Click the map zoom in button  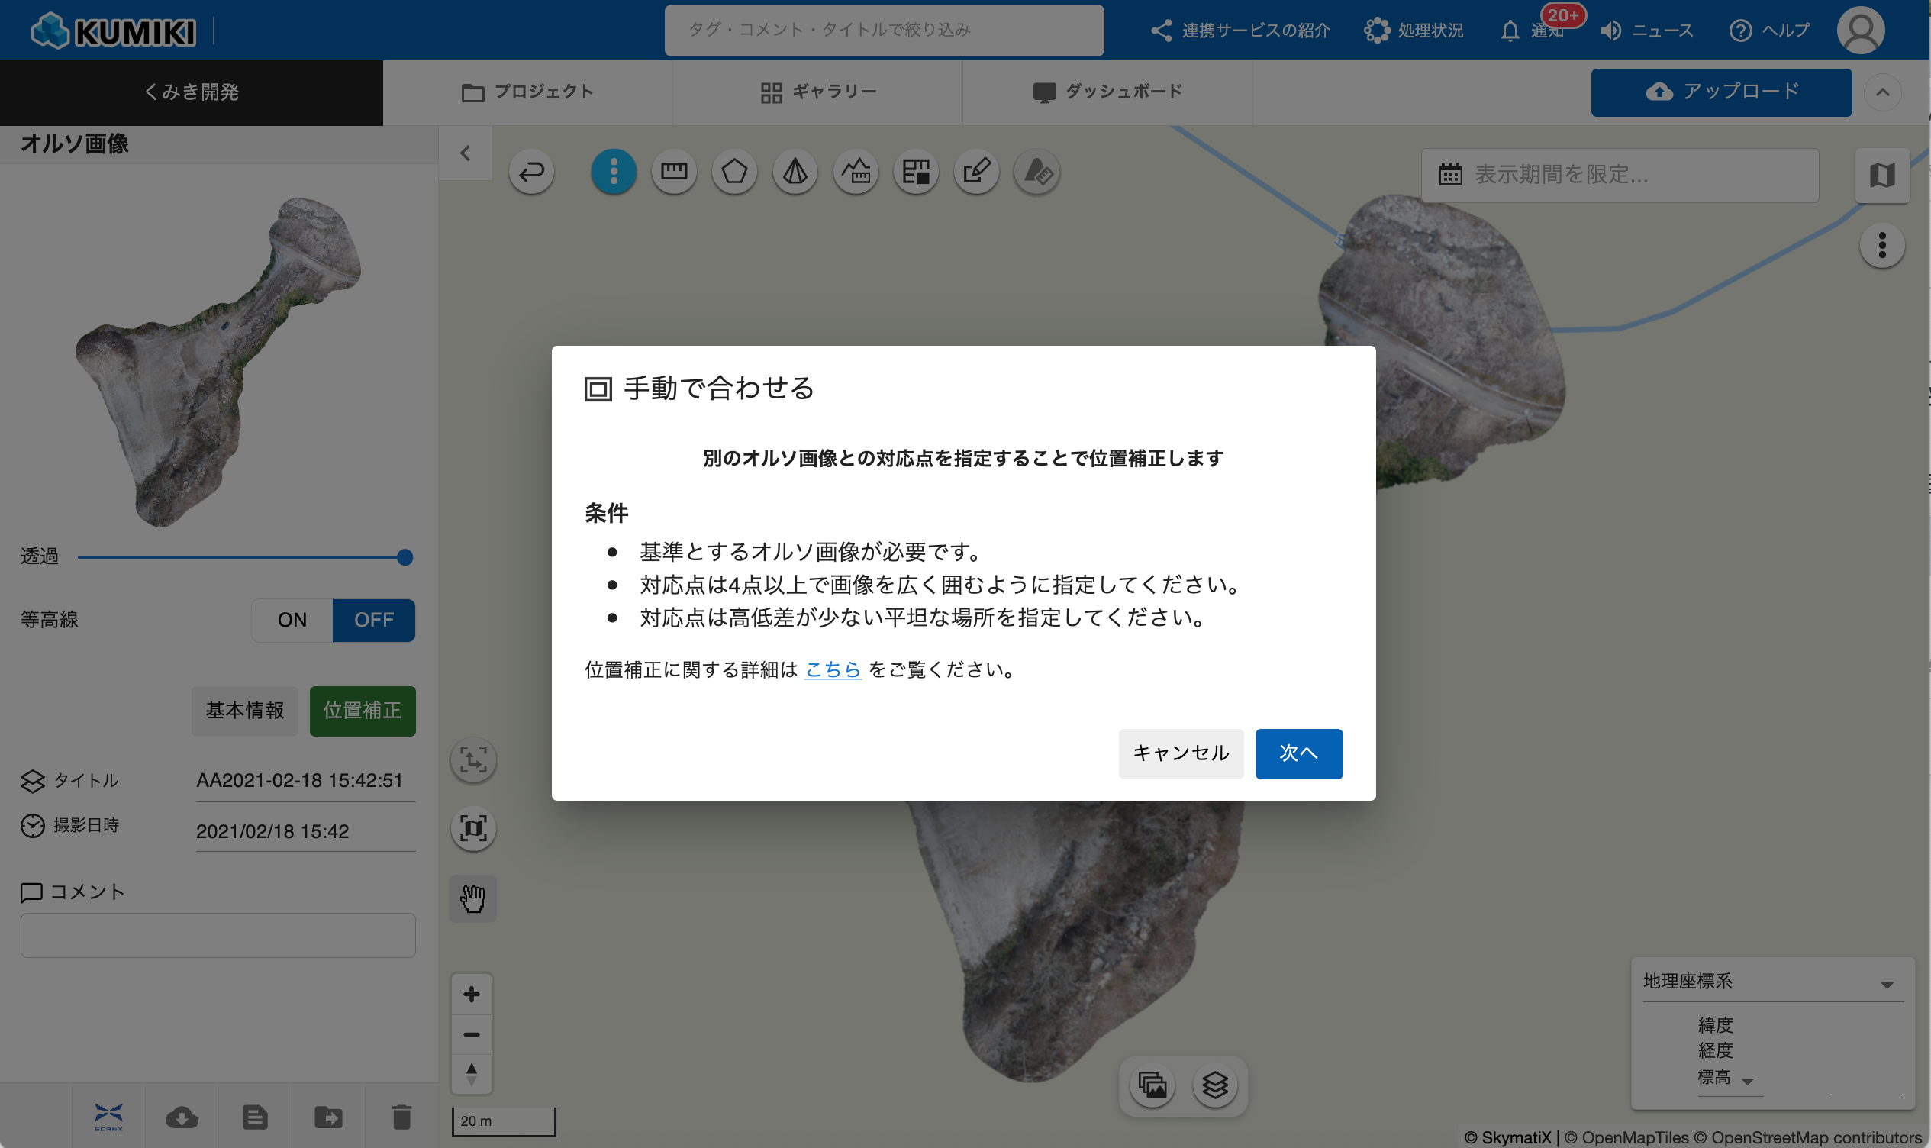point(471,994)
